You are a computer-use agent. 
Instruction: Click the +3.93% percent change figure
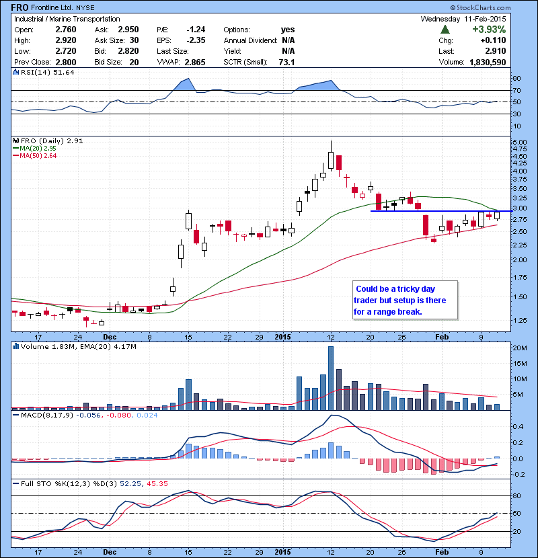[x=489, y=29]
